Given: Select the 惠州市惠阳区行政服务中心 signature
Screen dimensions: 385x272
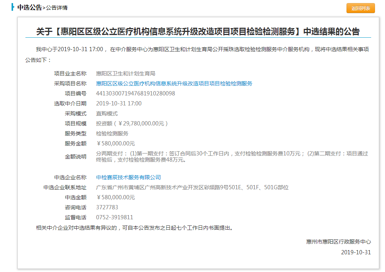Looking at the screenshot, I should coord(338,242).
